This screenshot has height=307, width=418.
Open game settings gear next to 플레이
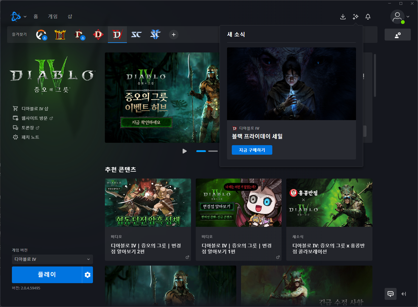click(x=88, y=275)
